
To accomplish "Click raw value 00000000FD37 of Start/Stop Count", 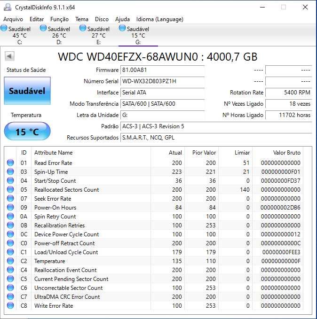I will point(280,181).
